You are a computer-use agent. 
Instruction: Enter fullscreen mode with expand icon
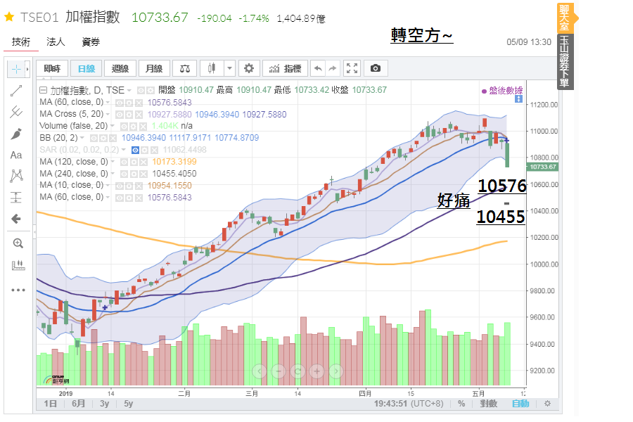(x=352, y=68)
